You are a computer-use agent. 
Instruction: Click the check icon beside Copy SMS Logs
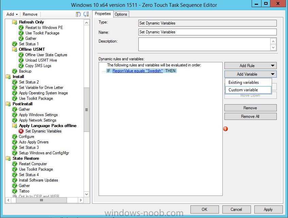[x=21, y=66]
